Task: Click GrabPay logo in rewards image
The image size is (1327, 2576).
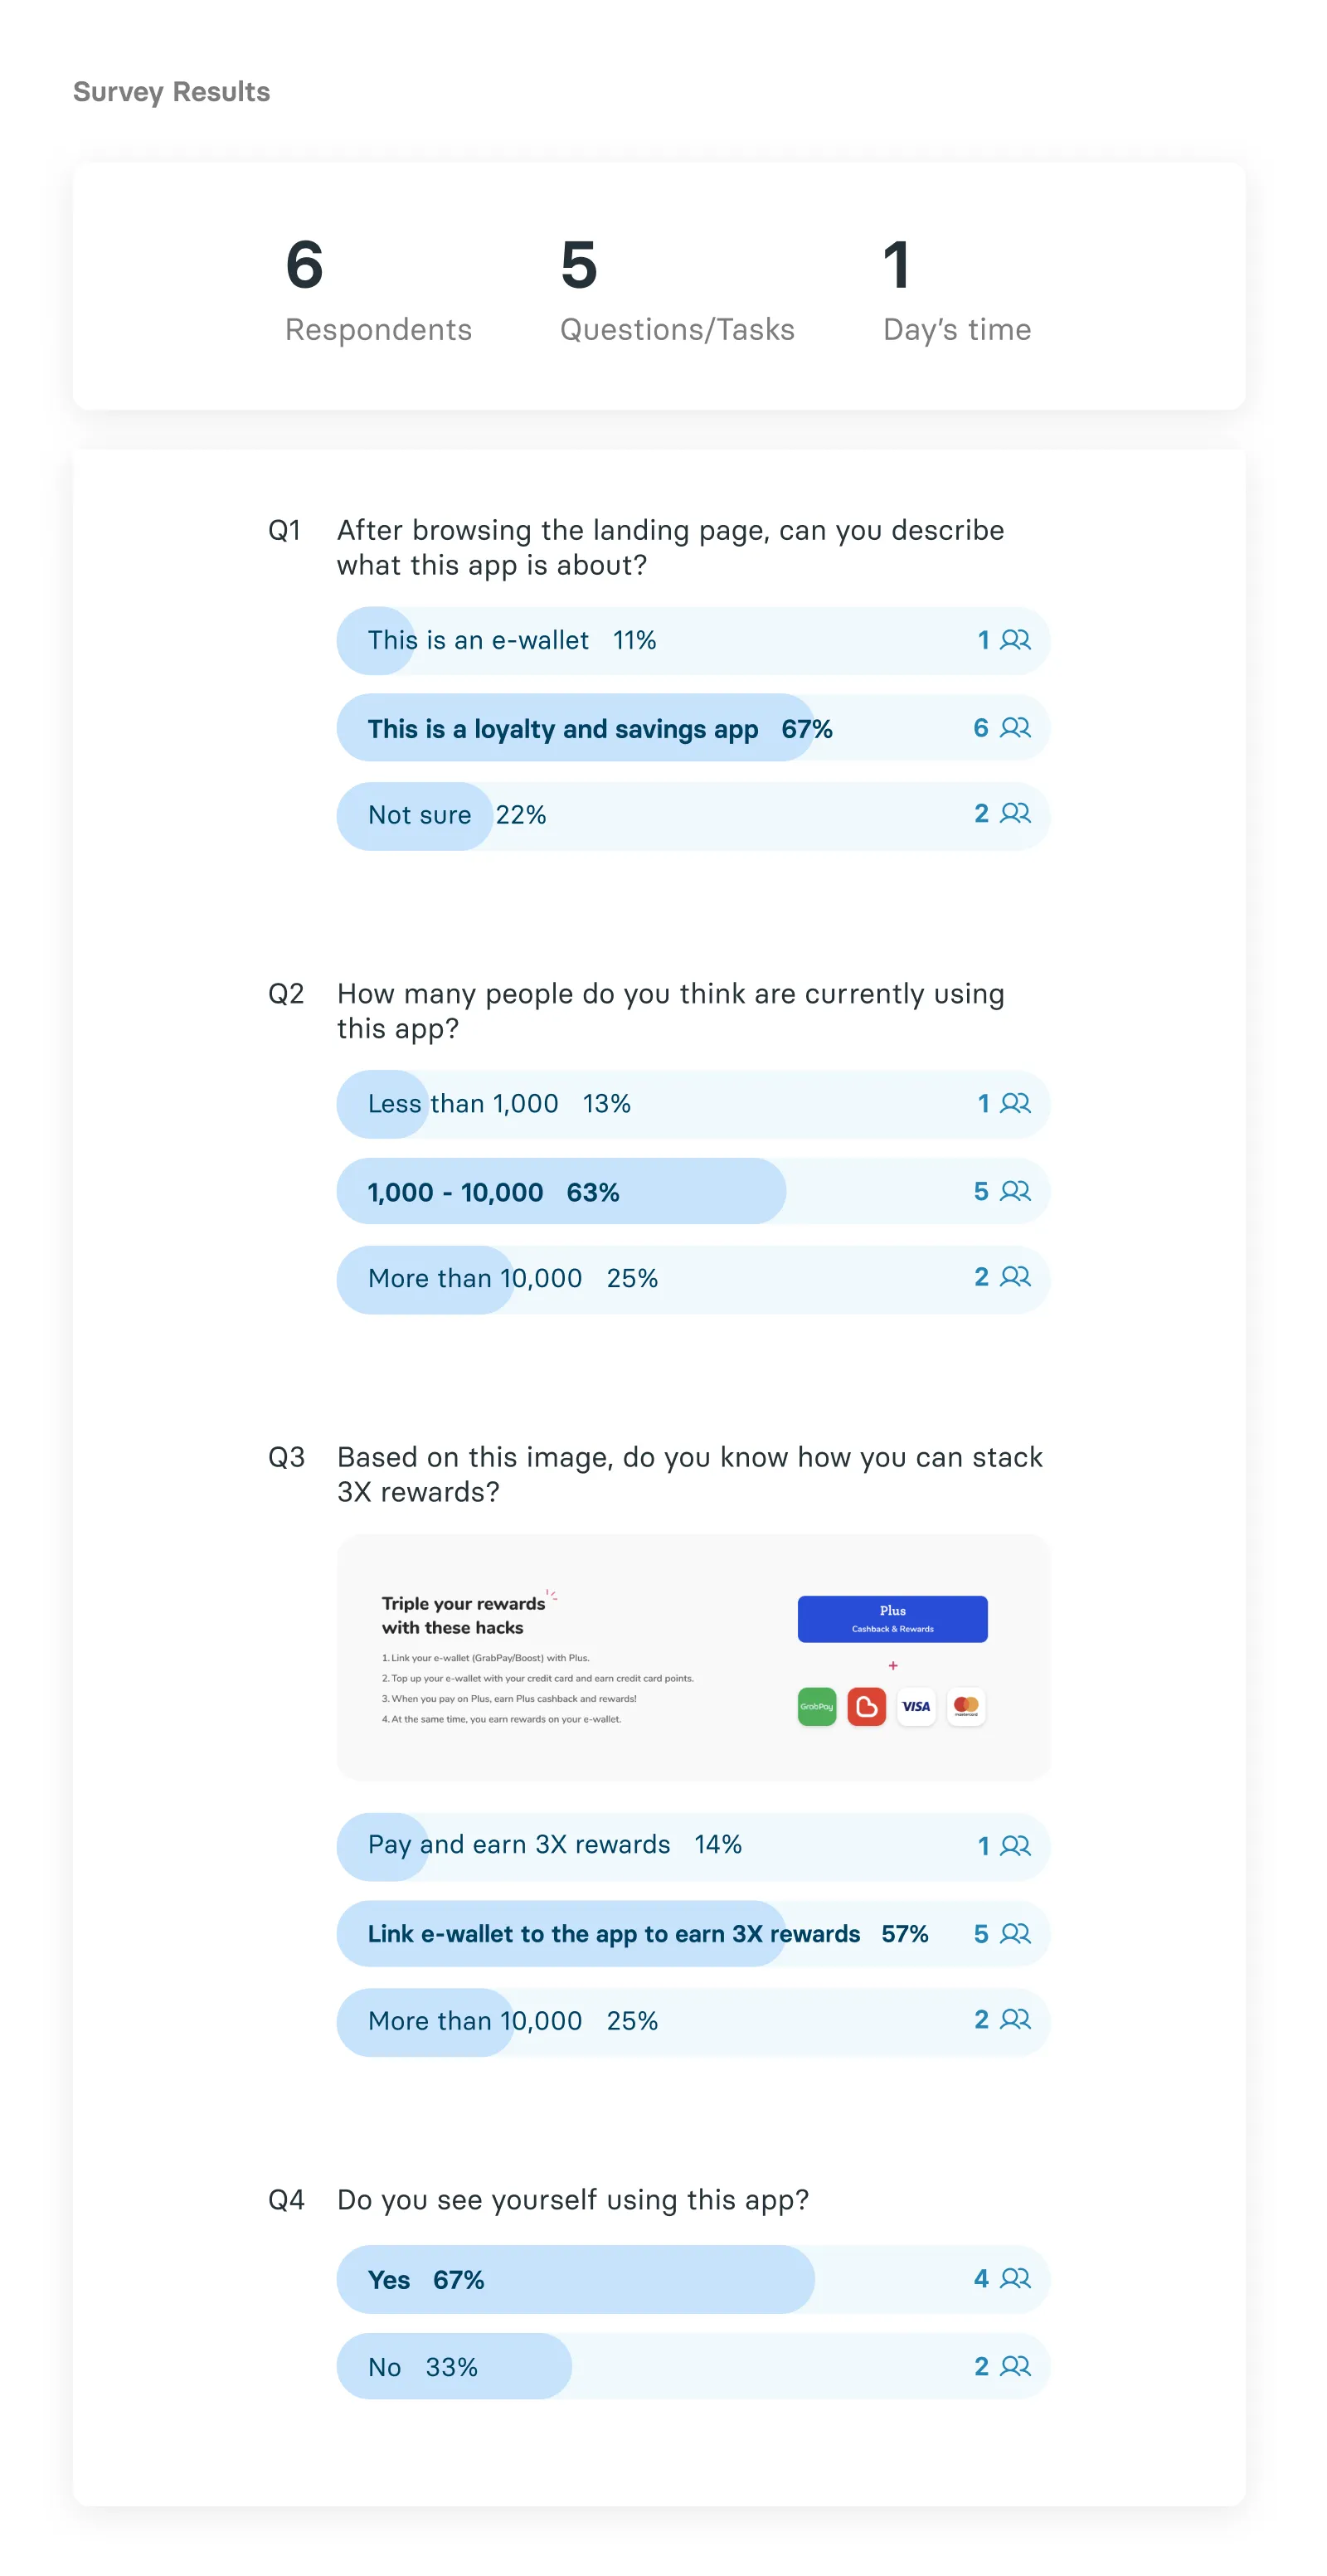Action: [817, 1707]
